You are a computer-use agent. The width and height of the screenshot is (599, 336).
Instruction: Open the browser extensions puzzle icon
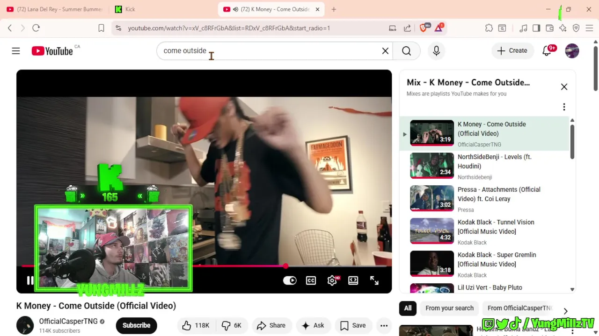click(489, 28)
